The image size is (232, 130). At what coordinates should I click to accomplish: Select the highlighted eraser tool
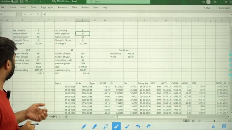[x=116, y=126]
